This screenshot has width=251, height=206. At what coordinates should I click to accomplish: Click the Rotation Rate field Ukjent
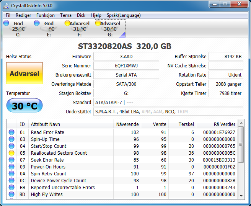tap(226, 75)
